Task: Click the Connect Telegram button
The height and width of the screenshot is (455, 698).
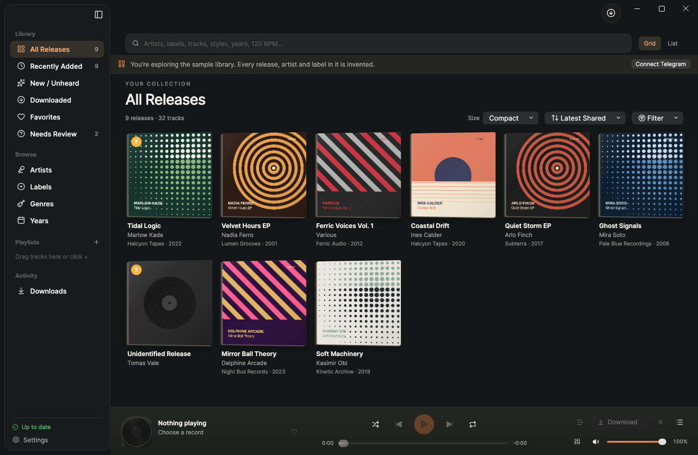Action: 660,64
